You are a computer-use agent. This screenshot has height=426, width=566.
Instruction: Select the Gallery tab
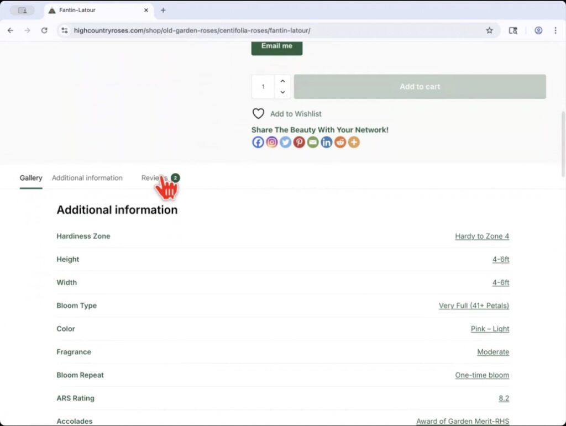[31, 178]
